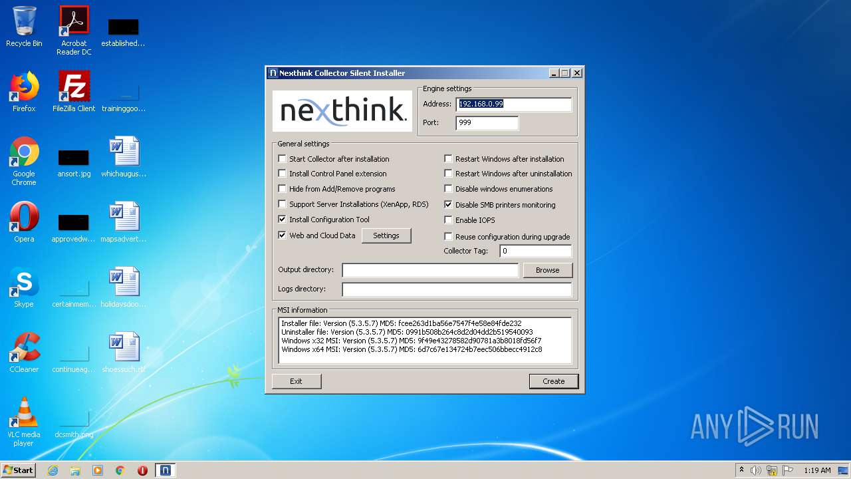Uncheck Web and Cloud Data
851x479 pixels.
click(283, 236)
